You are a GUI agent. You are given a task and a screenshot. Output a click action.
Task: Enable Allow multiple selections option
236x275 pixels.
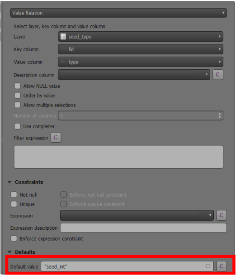(17, 105)
